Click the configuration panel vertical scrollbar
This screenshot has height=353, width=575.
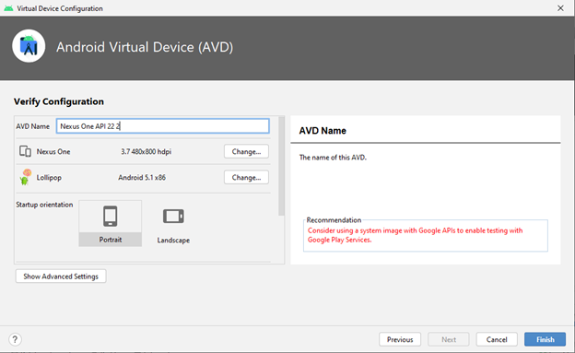pyautogui.click(x=281, y=166)
